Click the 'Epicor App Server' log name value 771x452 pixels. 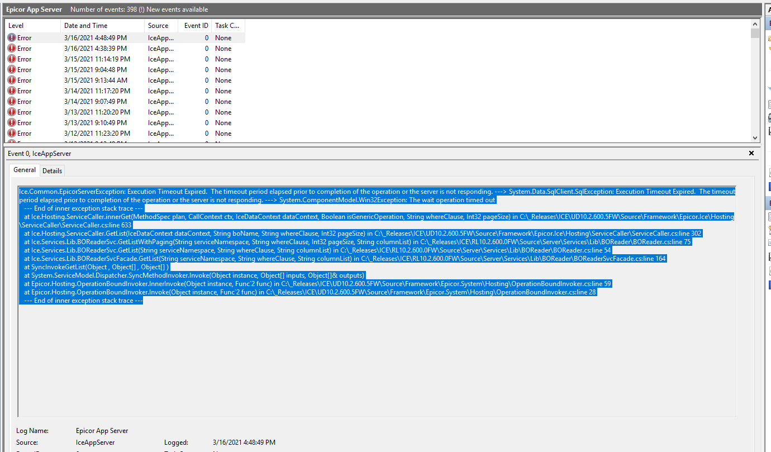pos(102,431)
